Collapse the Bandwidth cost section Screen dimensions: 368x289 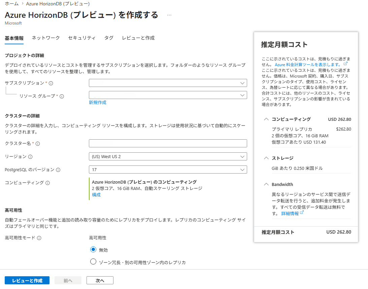pos(266,184)
